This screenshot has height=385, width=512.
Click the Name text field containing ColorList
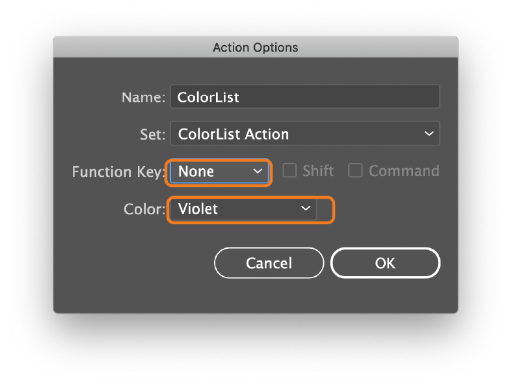click(305, 97)
